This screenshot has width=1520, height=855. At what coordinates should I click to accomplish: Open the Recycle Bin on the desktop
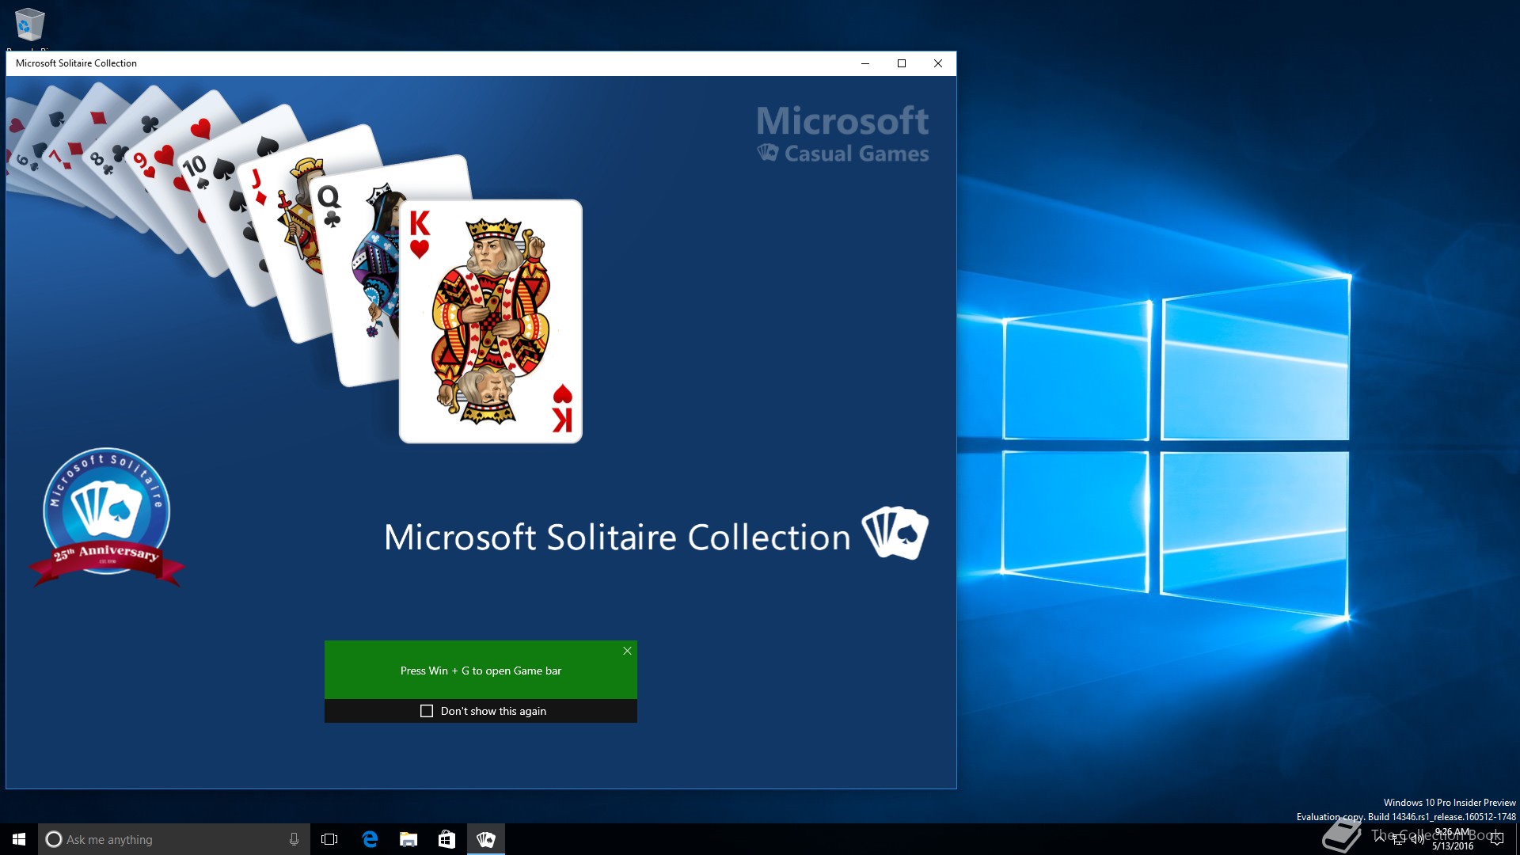[29, 25]
